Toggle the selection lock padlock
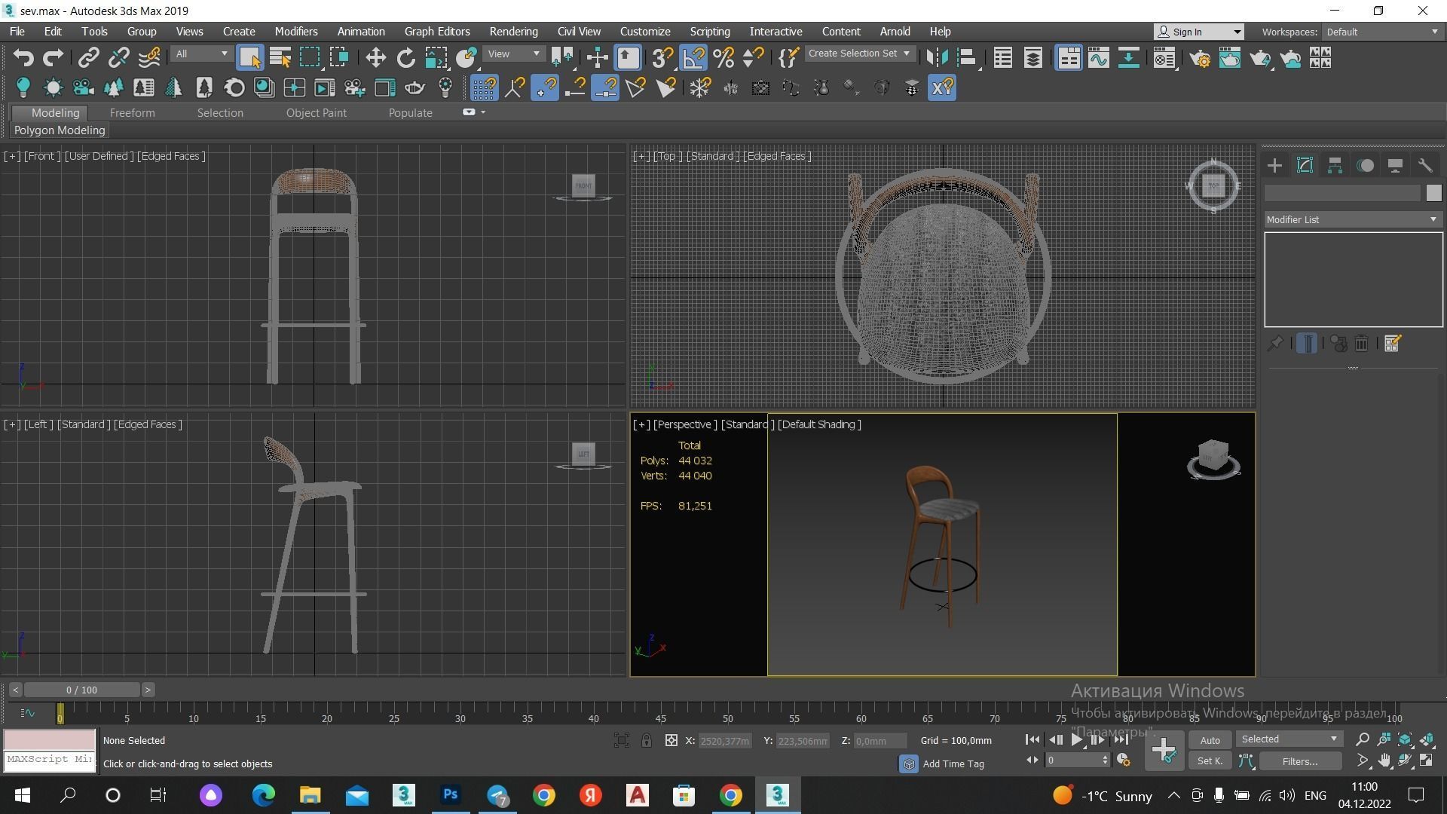Image resolution: width=1447 pixels, height=814 pixels. 647,741
